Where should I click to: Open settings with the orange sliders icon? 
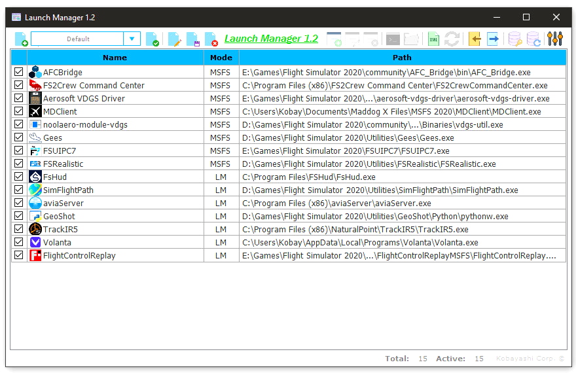pyautogui.click(x=554, y=39)
